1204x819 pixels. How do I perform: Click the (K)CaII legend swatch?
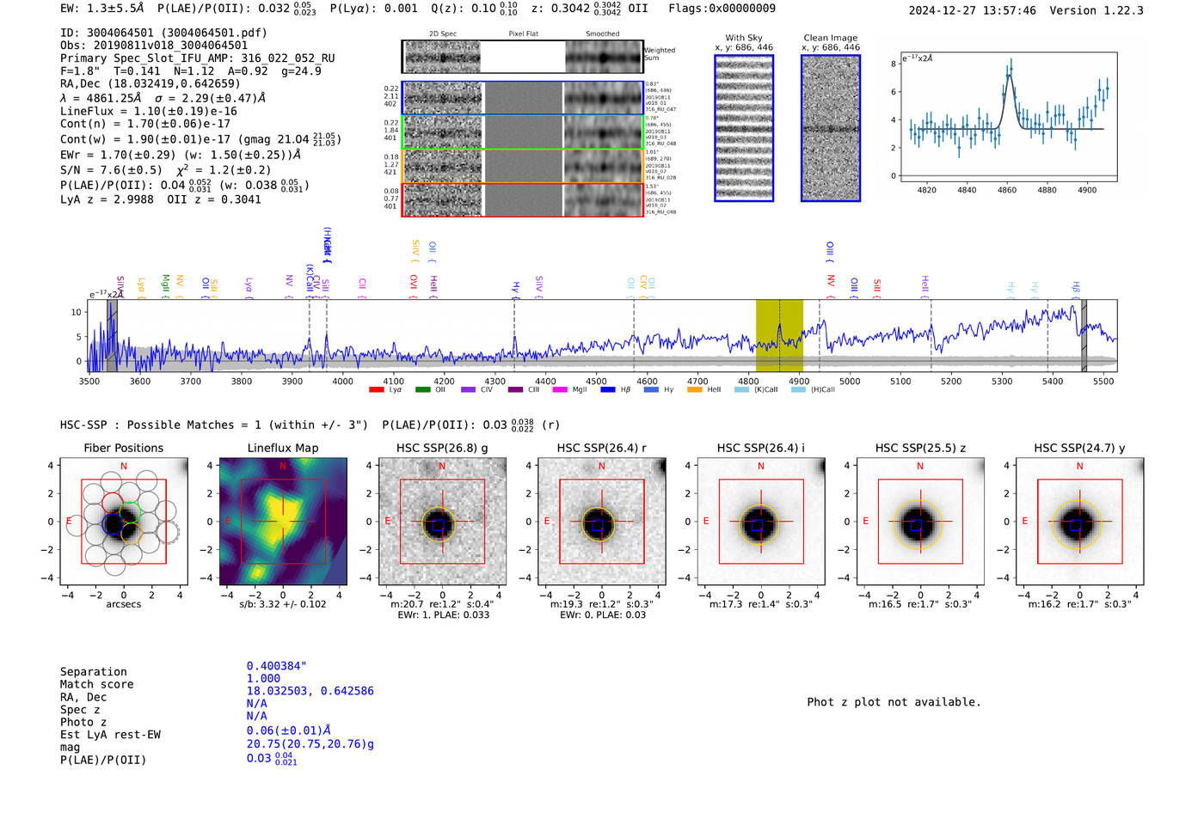pos(741,389)
